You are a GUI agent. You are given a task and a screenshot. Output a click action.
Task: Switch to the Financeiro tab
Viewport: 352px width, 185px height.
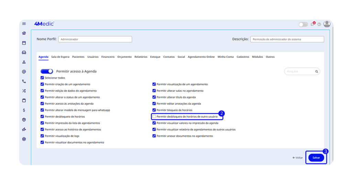click(108, 57)
